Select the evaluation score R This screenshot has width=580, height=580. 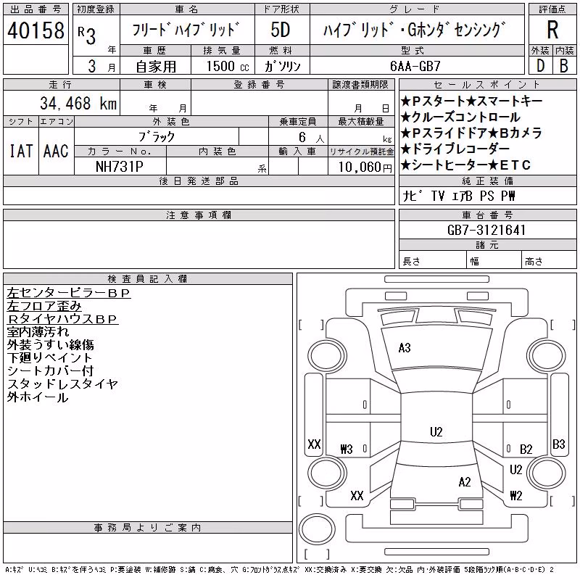coord(552,30)
